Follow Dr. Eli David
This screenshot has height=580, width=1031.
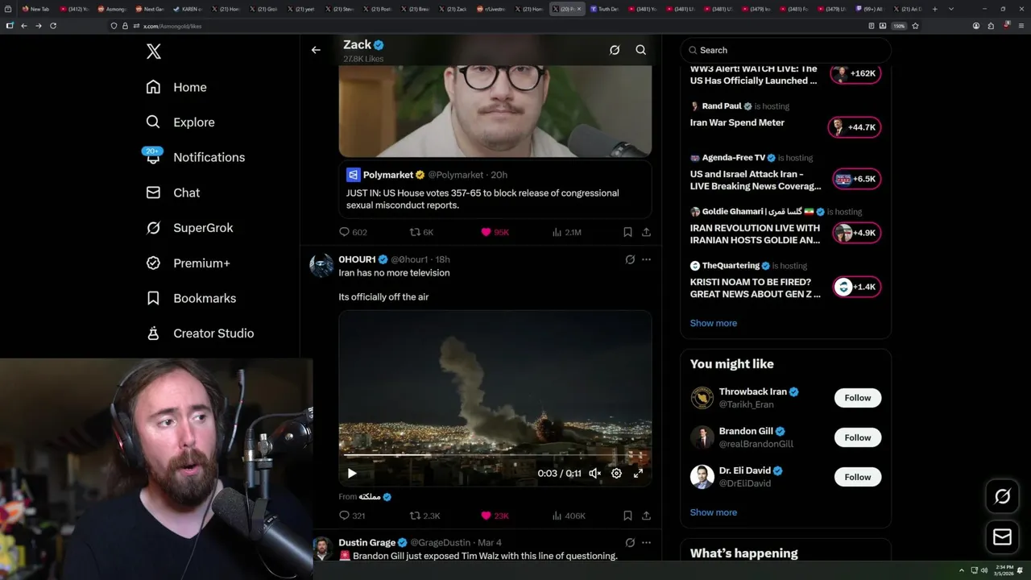tap(858, 477)
